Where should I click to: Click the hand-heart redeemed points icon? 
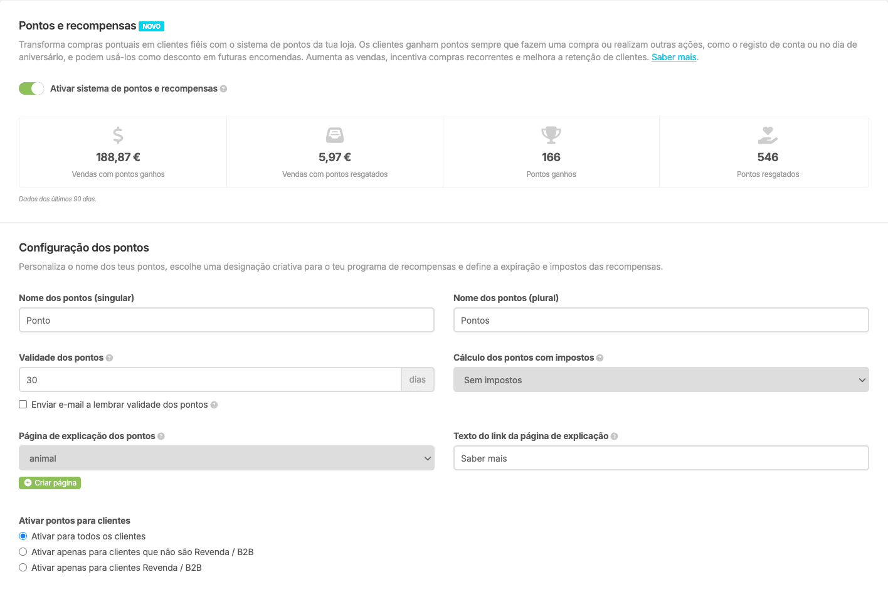click(768, 135)
